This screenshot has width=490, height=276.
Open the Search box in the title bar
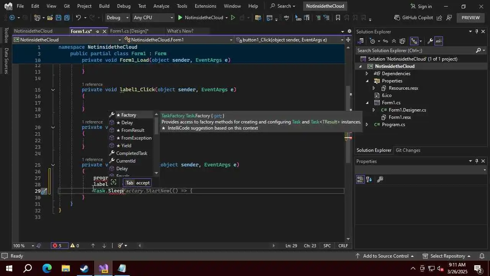pyautogui.click(x=283, y=6)
